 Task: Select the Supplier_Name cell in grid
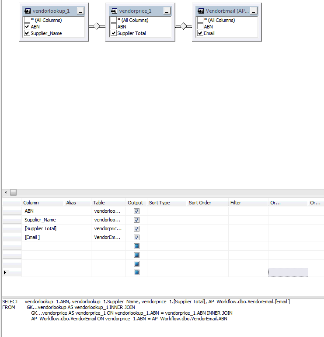[43, 220]
